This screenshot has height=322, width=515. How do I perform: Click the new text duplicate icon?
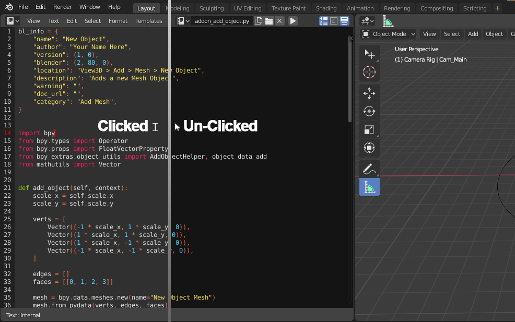[x=259, y=21]
